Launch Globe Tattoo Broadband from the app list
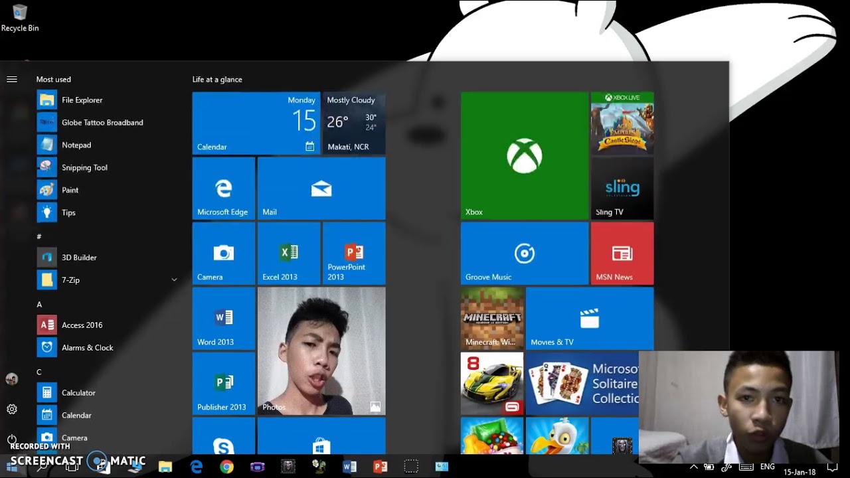The height and width of the screenshot is (478, 850). (108, 123)
